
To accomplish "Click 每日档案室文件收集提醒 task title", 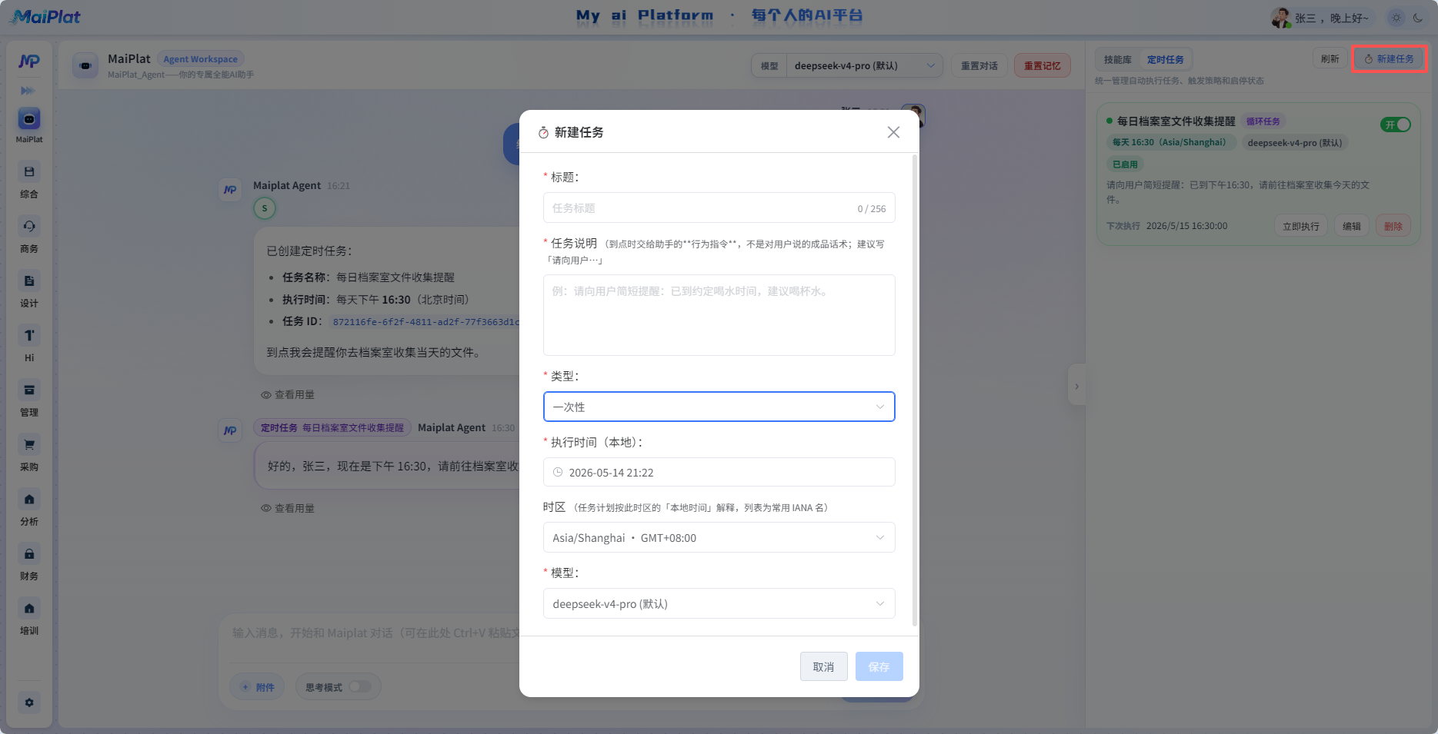I will pyautogui.click(x=1176, y=121).
